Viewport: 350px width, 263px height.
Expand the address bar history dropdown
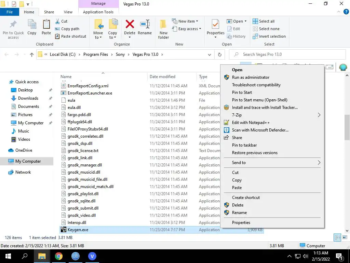[210, 54]
